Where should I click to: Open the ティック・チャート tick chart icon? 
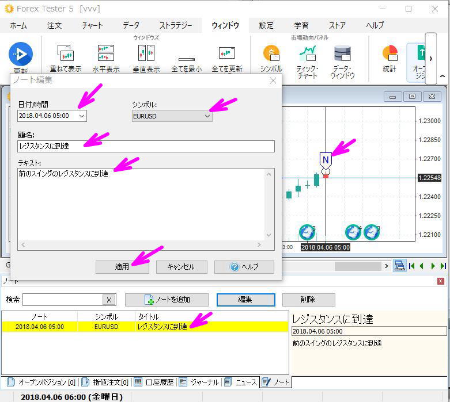(307, 53)
